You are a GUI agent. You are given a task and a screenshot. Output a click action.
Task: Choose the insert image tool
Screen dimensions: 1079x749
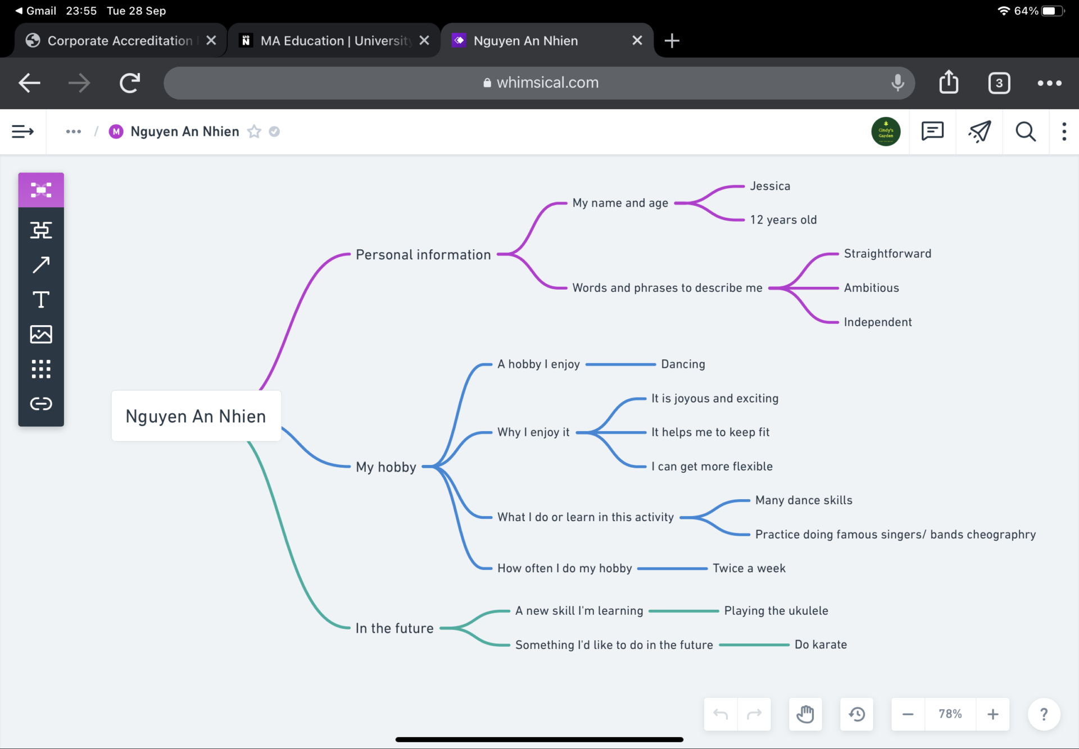click(41, 335)
